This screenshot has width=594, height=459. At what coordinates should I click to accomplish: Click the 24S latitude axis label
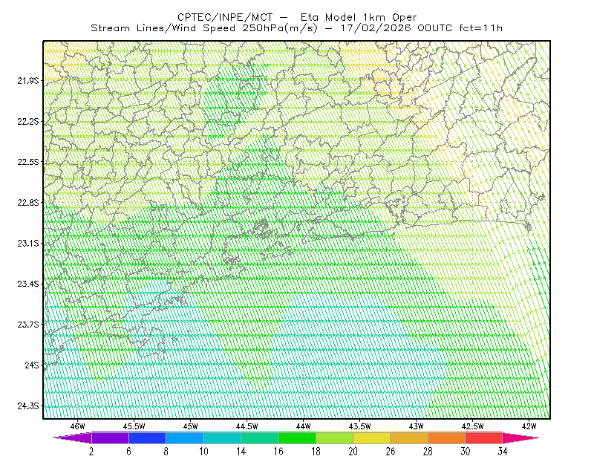point(32,365)
